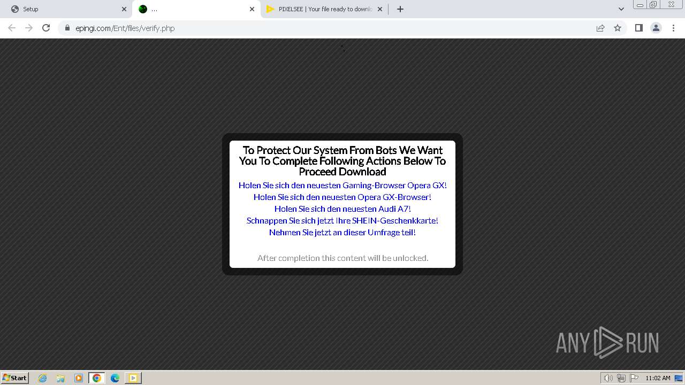Viewport: 685px width, 385px height.
Task: Restore down the Chrome window
Action: (x=653, y=5)
